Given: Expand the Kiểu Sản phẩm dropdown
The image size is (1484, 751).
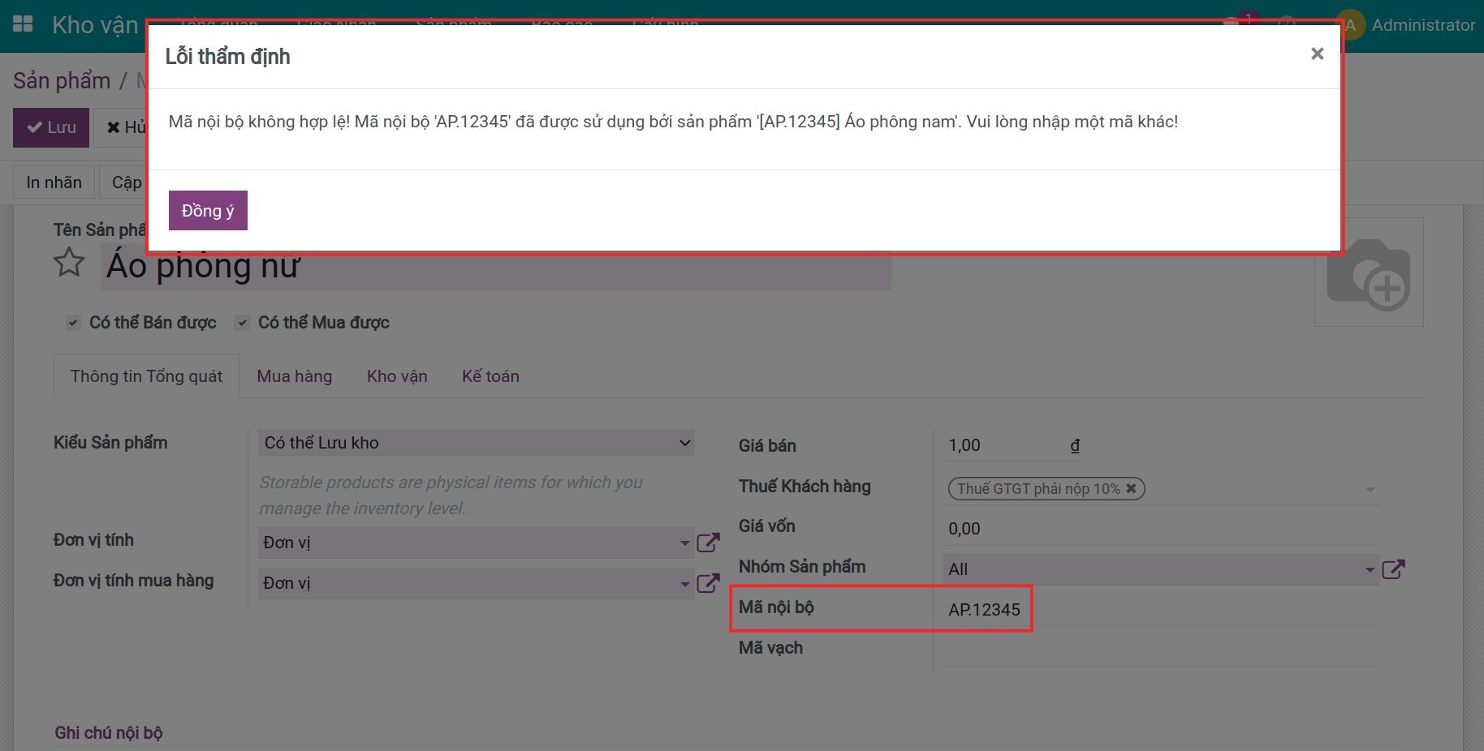Looking at the screenshot, I should [x=684, y=443].
